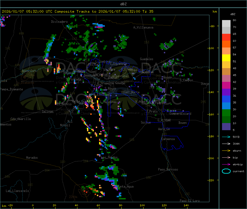Image resolution: width=247 pixels, height=209 pixels.
Task: Click the 'C_Campos' map label
Action: [187, 80]
